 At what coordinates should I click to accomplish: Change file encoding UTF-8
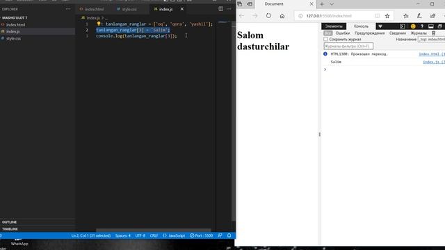pyautogui.click(x=140, y=235)
